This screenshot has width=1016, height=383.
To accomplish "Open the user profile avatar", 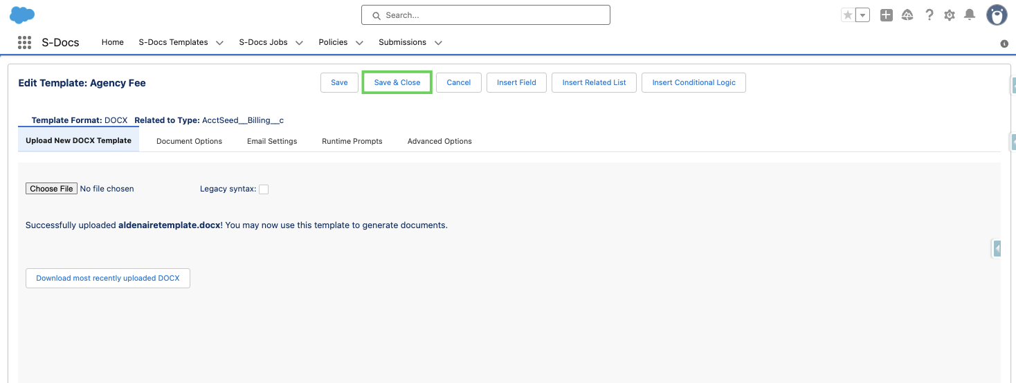I will tap(997, 15).
